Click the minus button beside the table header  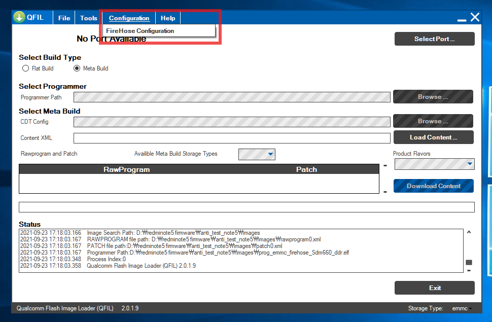(385, 165)
